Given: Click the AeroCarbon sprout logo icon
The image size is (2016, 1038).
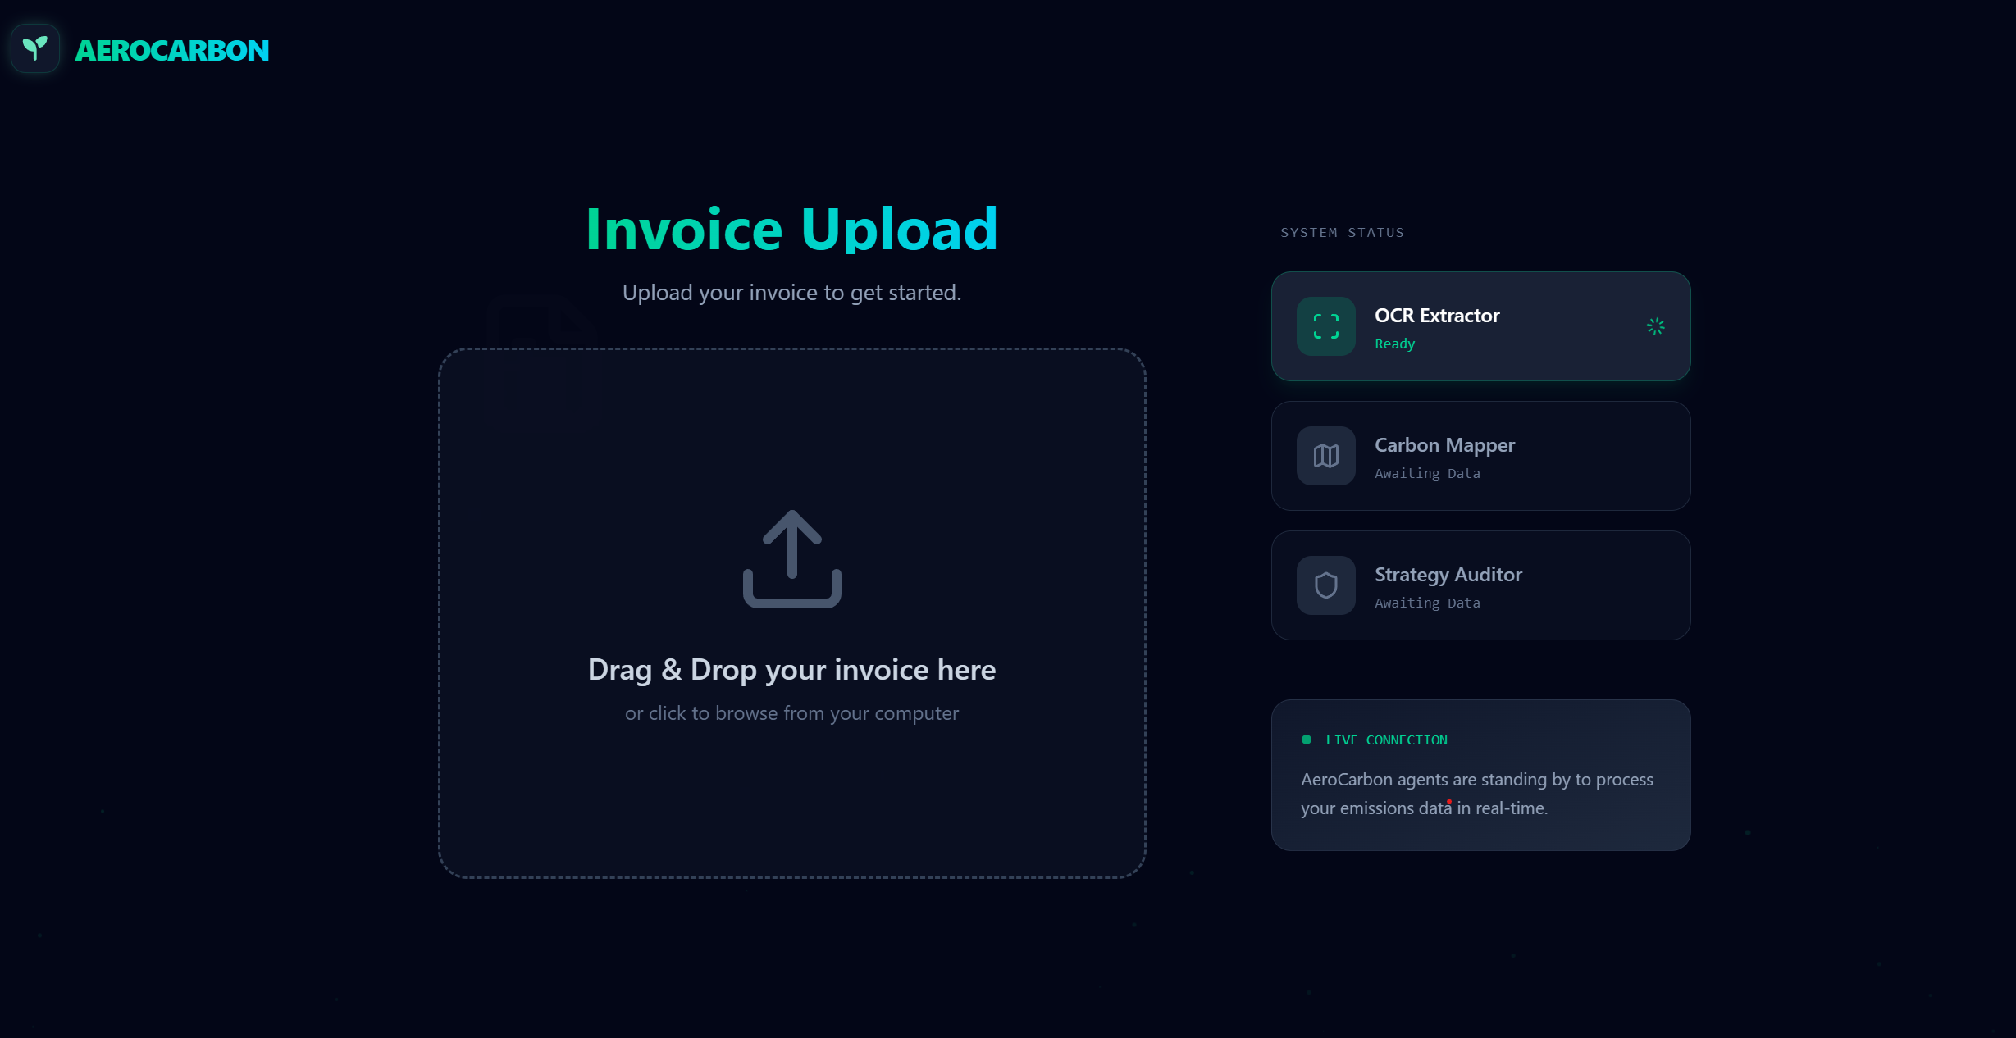Looking at the screenshot, I should click(x=35, y=49).
